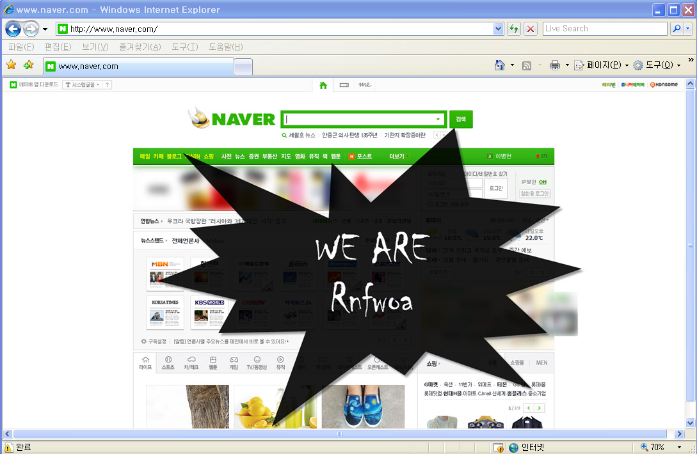Open the 도구(O) gear toolbar menu

coord(657,65)
